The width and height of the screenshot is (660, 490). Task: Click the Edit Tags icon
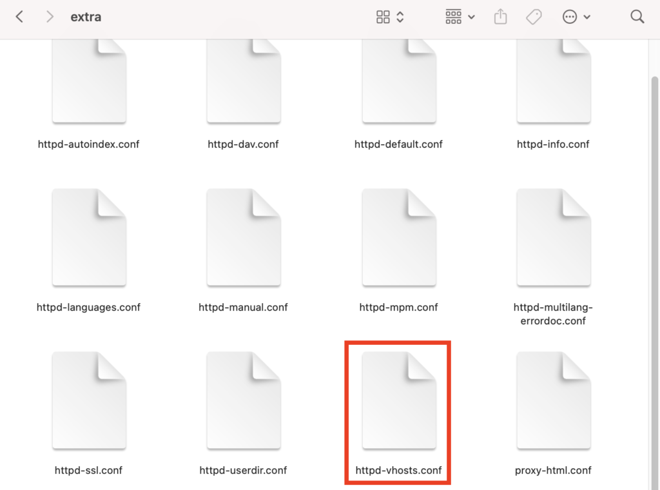point(534,17)
